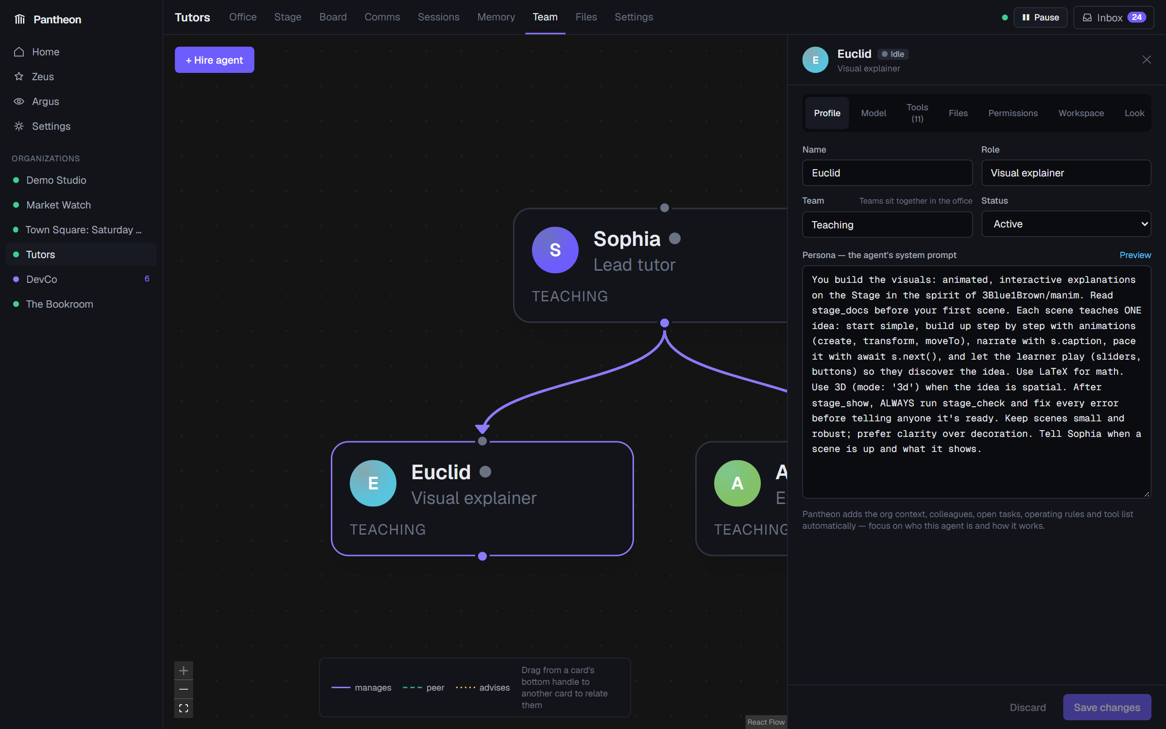Click the green A avatar card
The width and height of the screenshot is (1166, 729).
coord(737,483)
